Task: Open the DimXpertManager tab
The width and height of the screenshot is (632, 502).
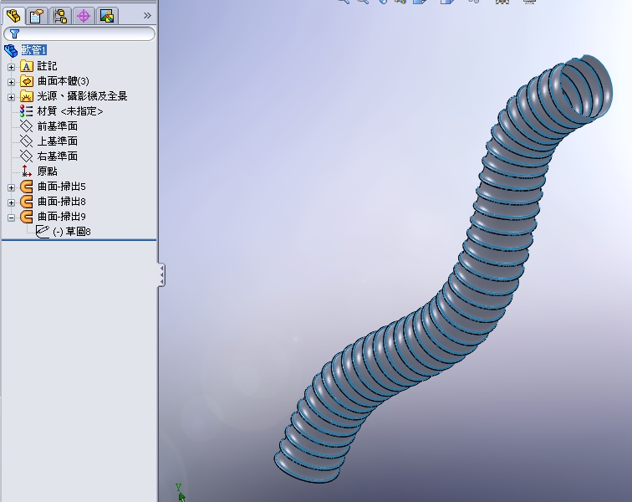Action: tap(84, 16)
